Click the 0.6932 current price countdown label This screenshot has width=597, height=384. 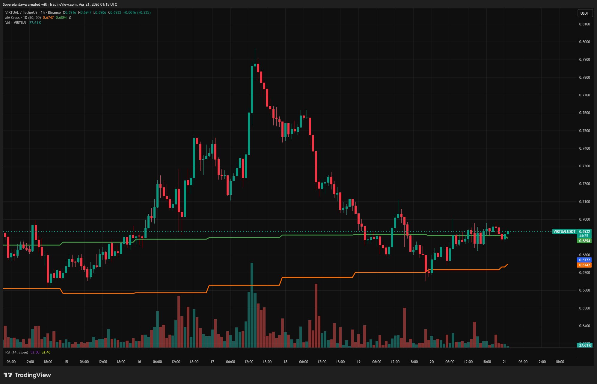tap(584, 233)
